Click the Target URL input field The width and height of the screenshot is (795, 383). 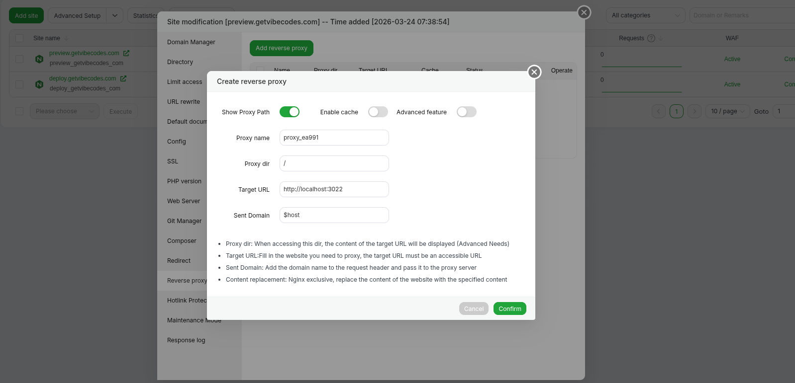click(x=334, y=189)
